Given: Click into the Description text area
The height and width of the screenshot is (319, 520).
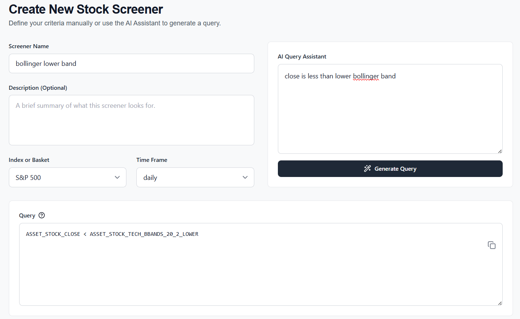Looking at the screenshot, I should tap(132, 120).
